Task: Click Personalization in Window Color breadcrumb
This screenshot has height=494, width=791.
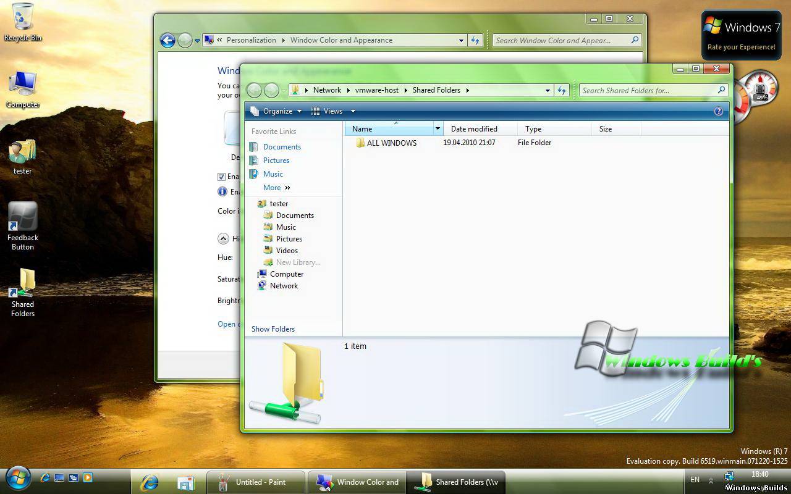Action: tap(252, 40)
